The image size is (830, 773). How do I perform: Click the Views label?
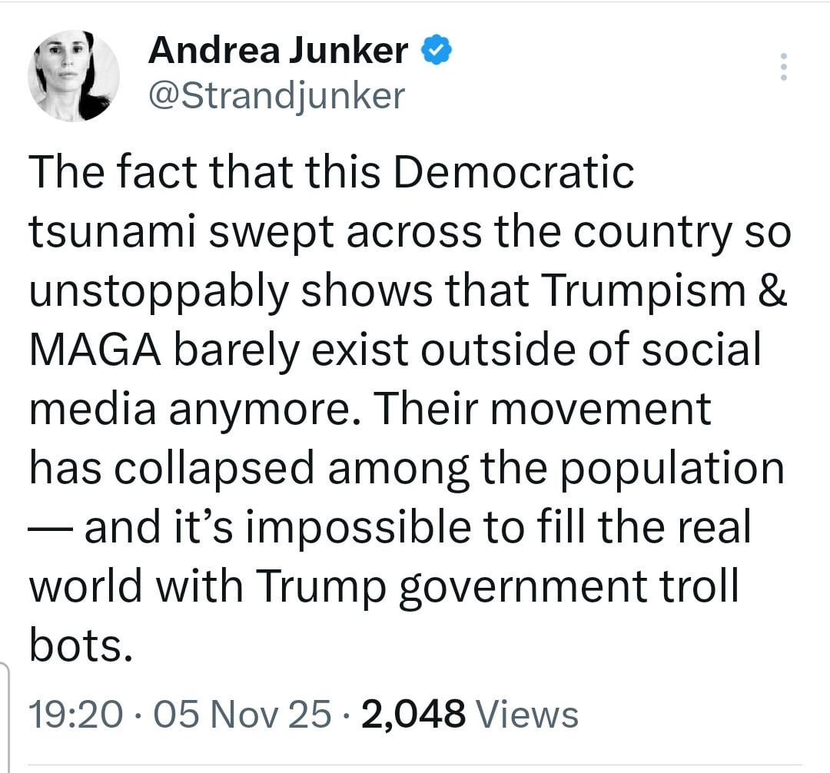[x=527, y=715]
